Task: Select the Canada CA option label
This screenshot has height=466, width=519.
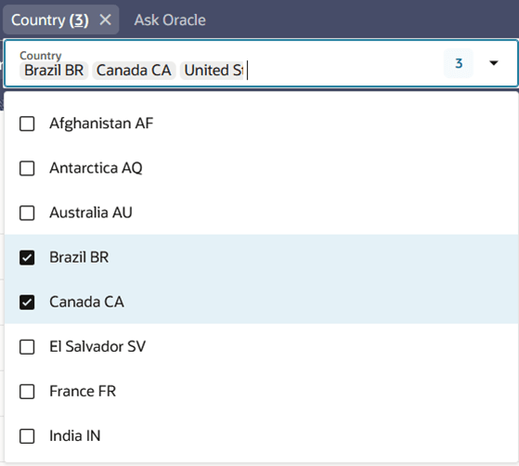Action: pyautogui.click(x=86, y=303)
